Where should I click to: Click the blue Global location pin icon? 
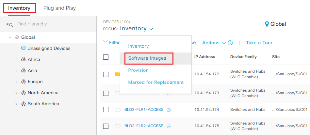click(267, 24)
